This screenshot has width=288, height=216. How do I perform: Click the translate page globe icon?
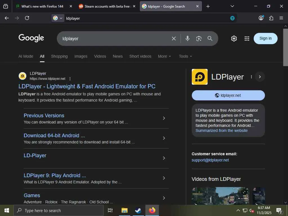click(x=232, y=18)
